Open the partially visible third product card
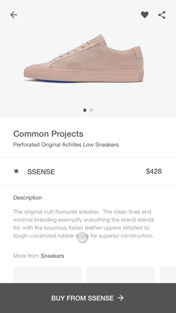This screenshot has height=313, width=176. [168, 275]
